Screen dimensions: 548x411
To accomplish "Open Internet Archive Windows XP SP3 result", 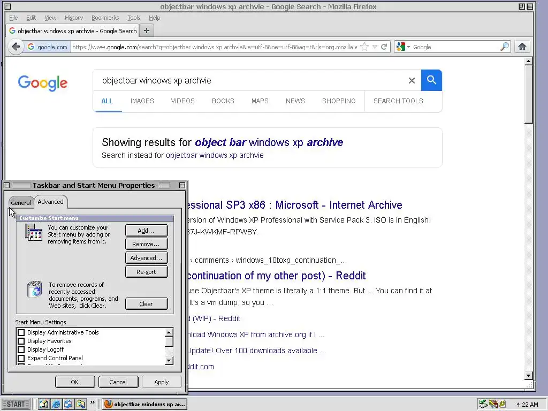I will [x=294, y=205].
